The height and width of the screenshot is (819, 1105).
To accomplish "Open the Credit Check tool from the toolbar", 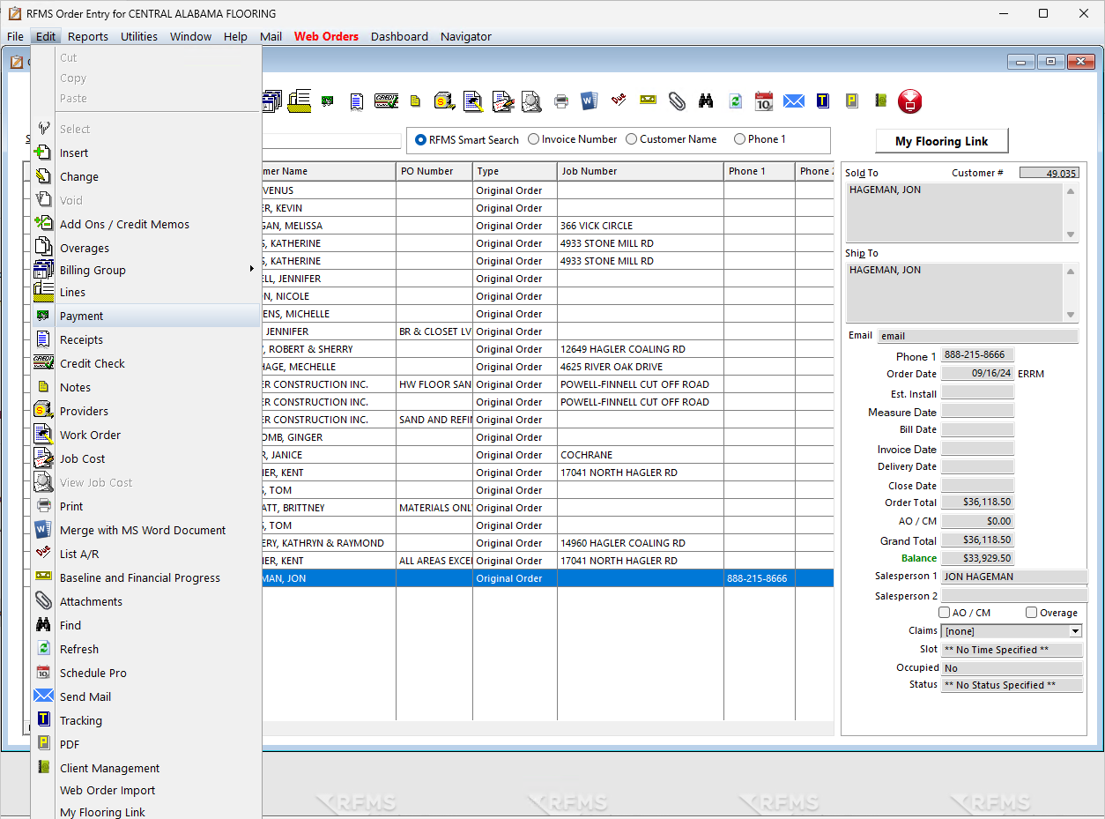I will point(387,101).
